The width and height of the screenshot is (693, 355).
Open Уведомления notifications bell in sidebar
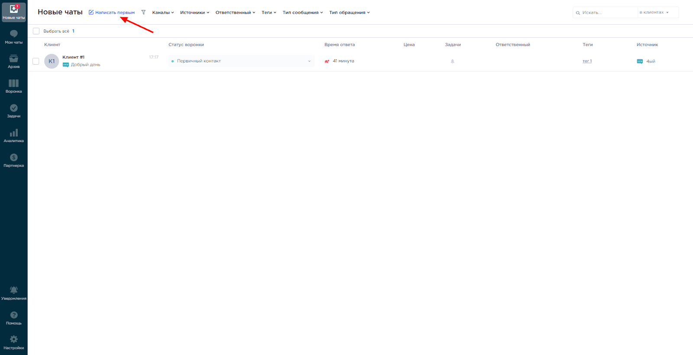[x=13, y=293]
